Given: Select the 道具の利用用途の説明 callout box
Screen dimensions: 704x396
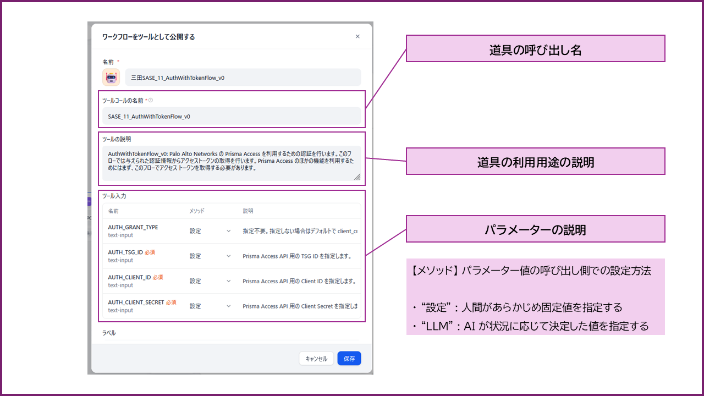Looking at the screenshot, I should (535, 162).
